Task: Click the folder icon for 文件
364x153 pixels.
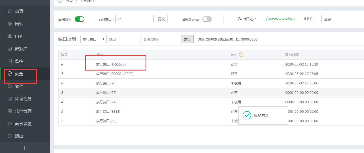Action: (10, 86)
